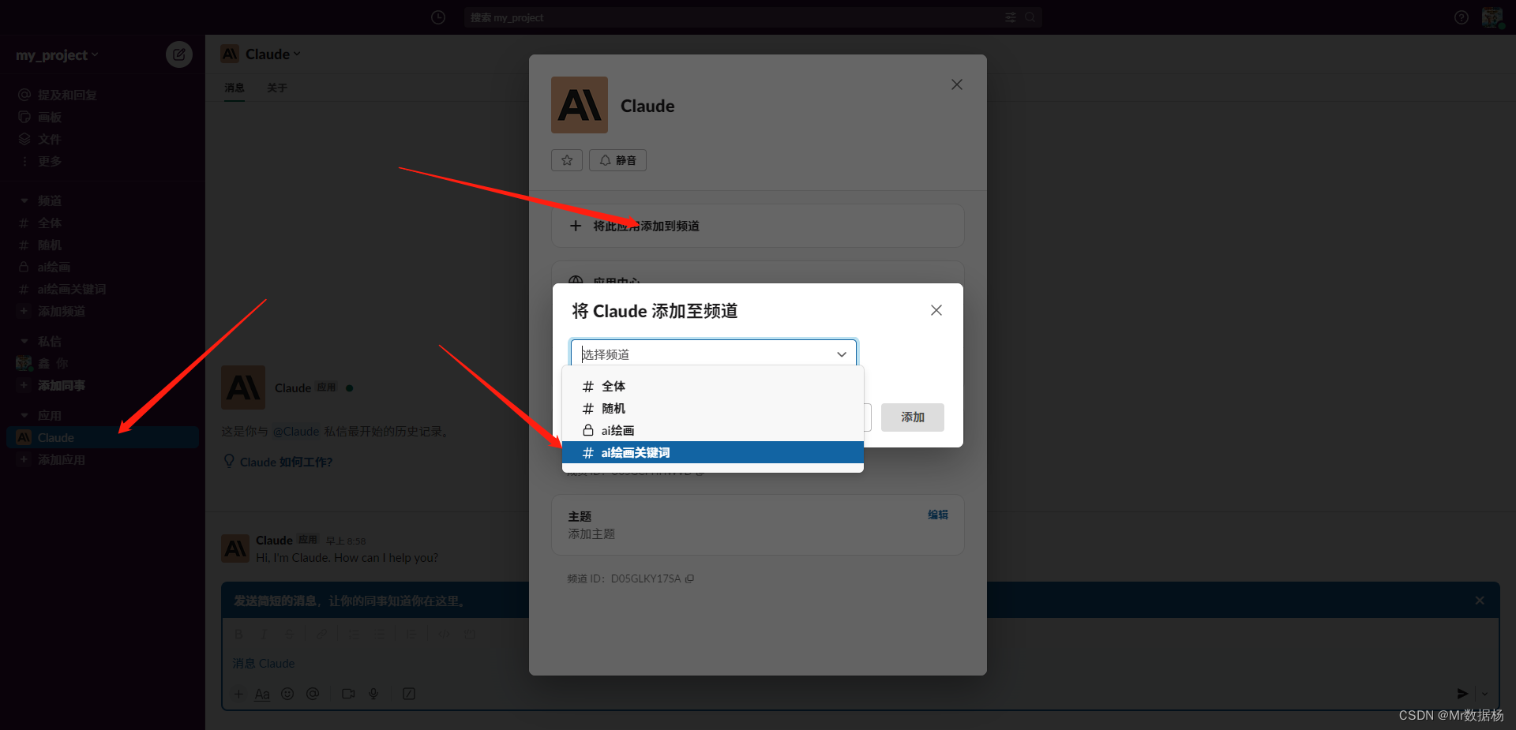
Task: Record an audio clip microphone
Action: (373, 694)
